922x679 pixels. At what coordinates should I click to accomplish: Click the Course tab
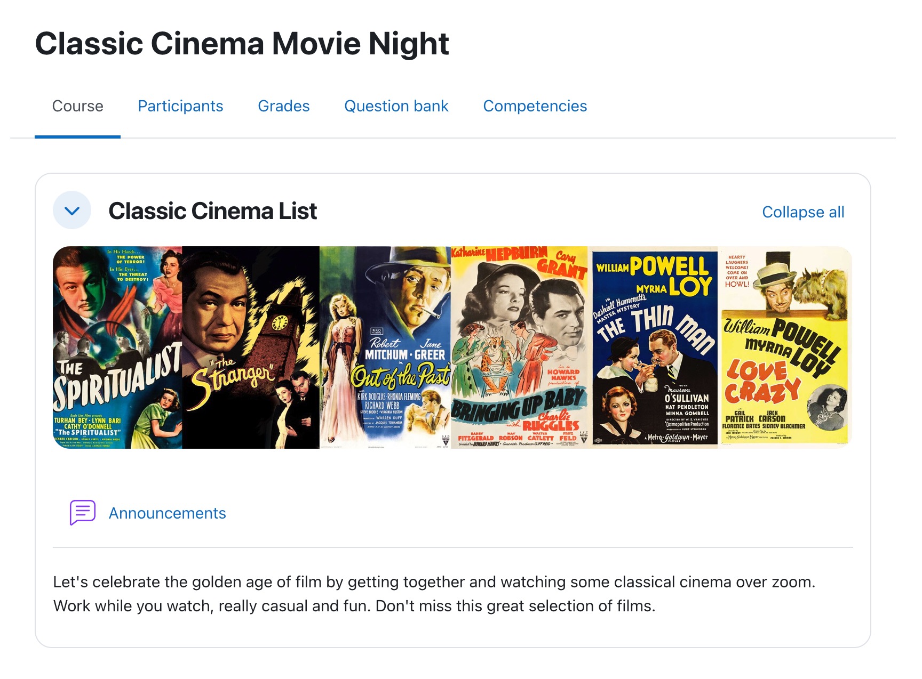point(78,106)
